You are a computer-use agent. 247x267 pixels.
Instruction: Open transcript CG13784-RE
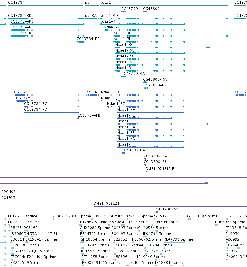22,27
